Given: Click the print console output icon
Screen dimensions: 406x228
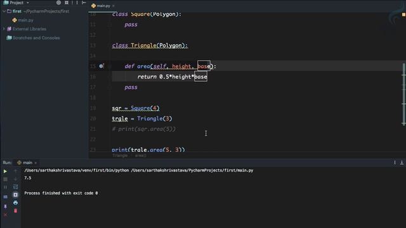Looking at the screenshot, I should tap(15, 203).
